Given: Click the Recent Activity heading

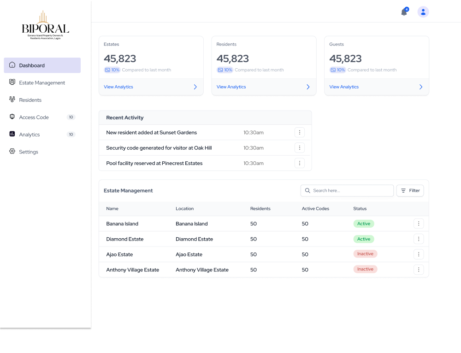Looking at the screenshot, I should (125, 118).
